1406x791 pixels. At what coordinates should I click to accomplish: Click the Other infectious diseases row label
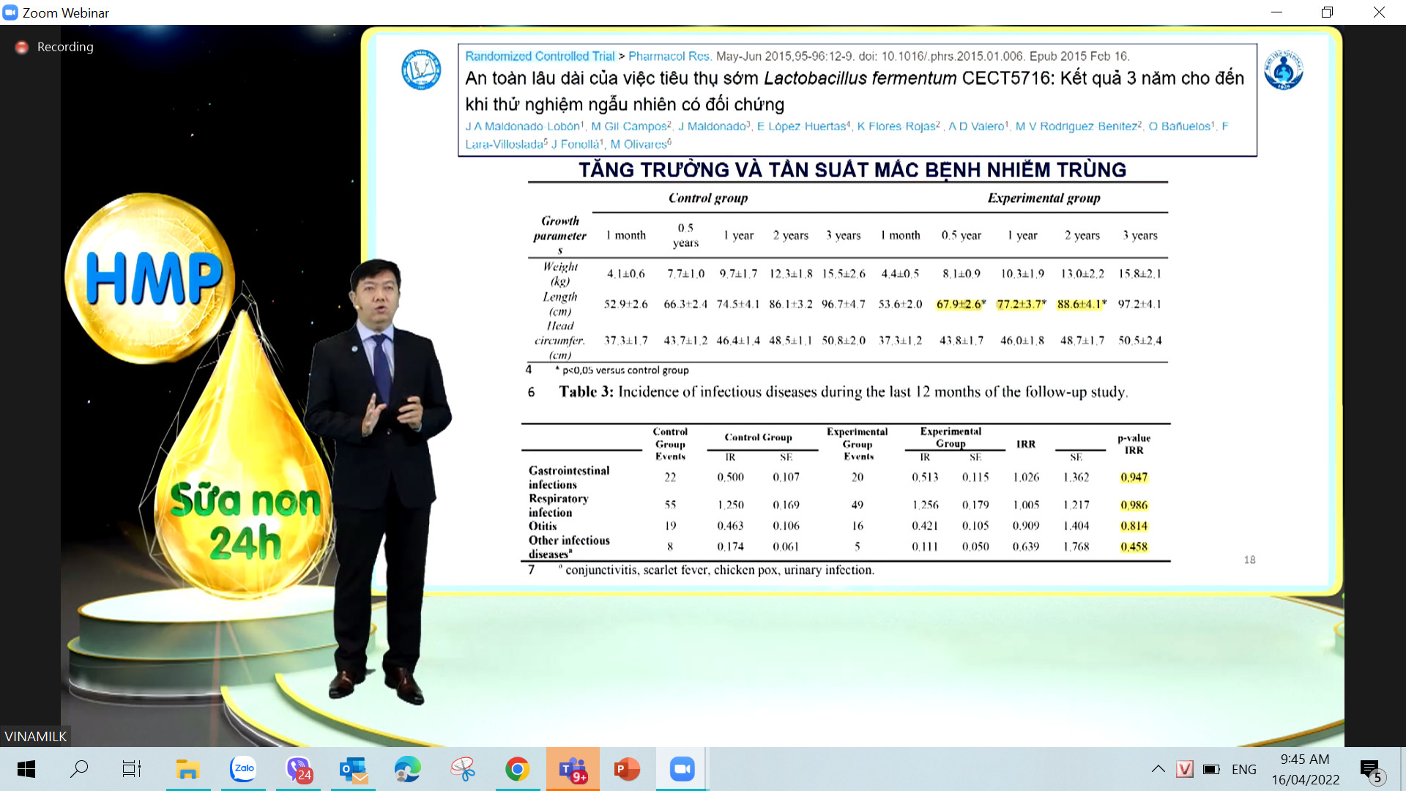point(569,547)
